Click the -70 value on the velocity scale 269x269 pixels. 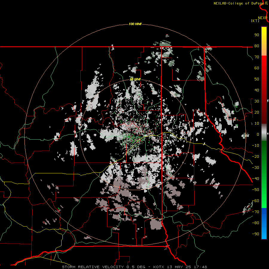tap(256, 212)
